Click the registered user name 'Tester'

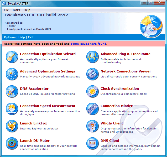click(x=11, y=26)
